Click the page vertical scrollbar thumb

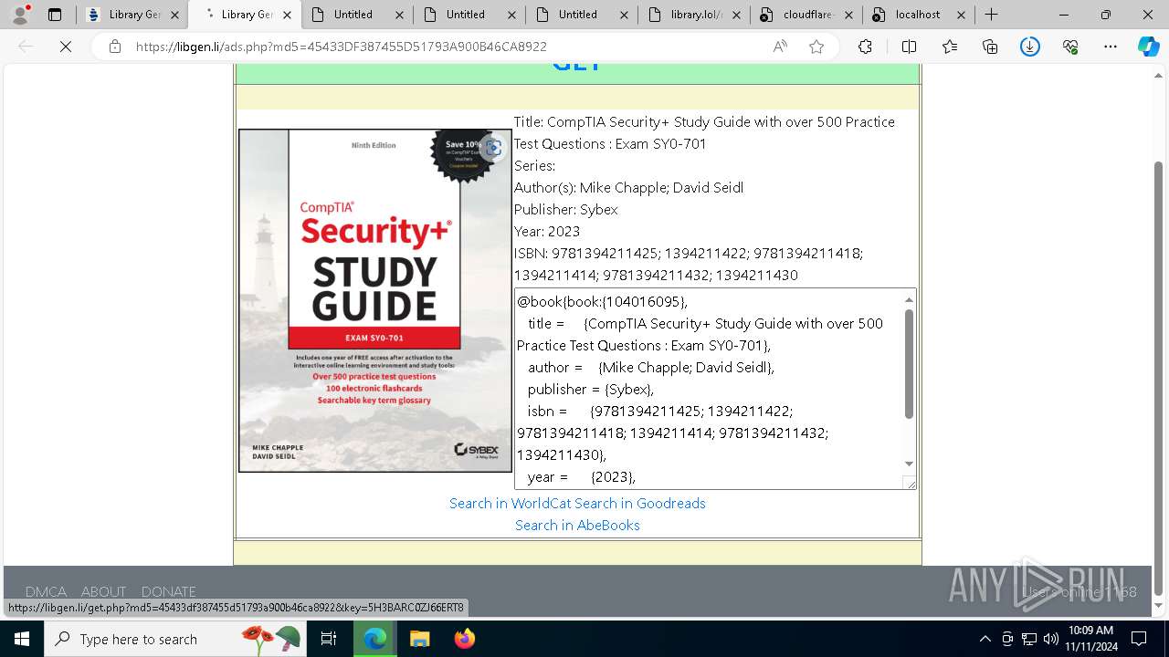click(x=1159, y=377)
